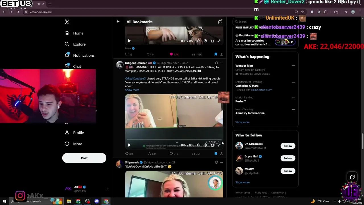This screenshot has height=205, width=364.
Task: Open Discord from taskbar
Action: click(x=97, y=201)
